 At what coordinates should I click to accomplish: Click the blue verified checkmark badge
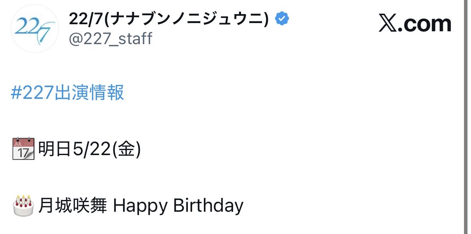(282, 19)
